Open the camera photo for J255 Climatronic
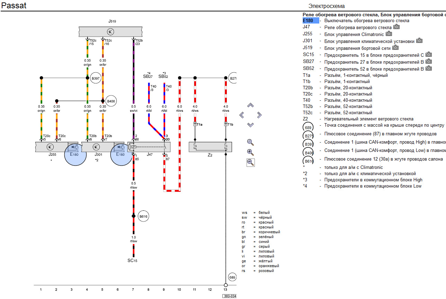This screenshot has width=446, height=299. click(389, 34)
